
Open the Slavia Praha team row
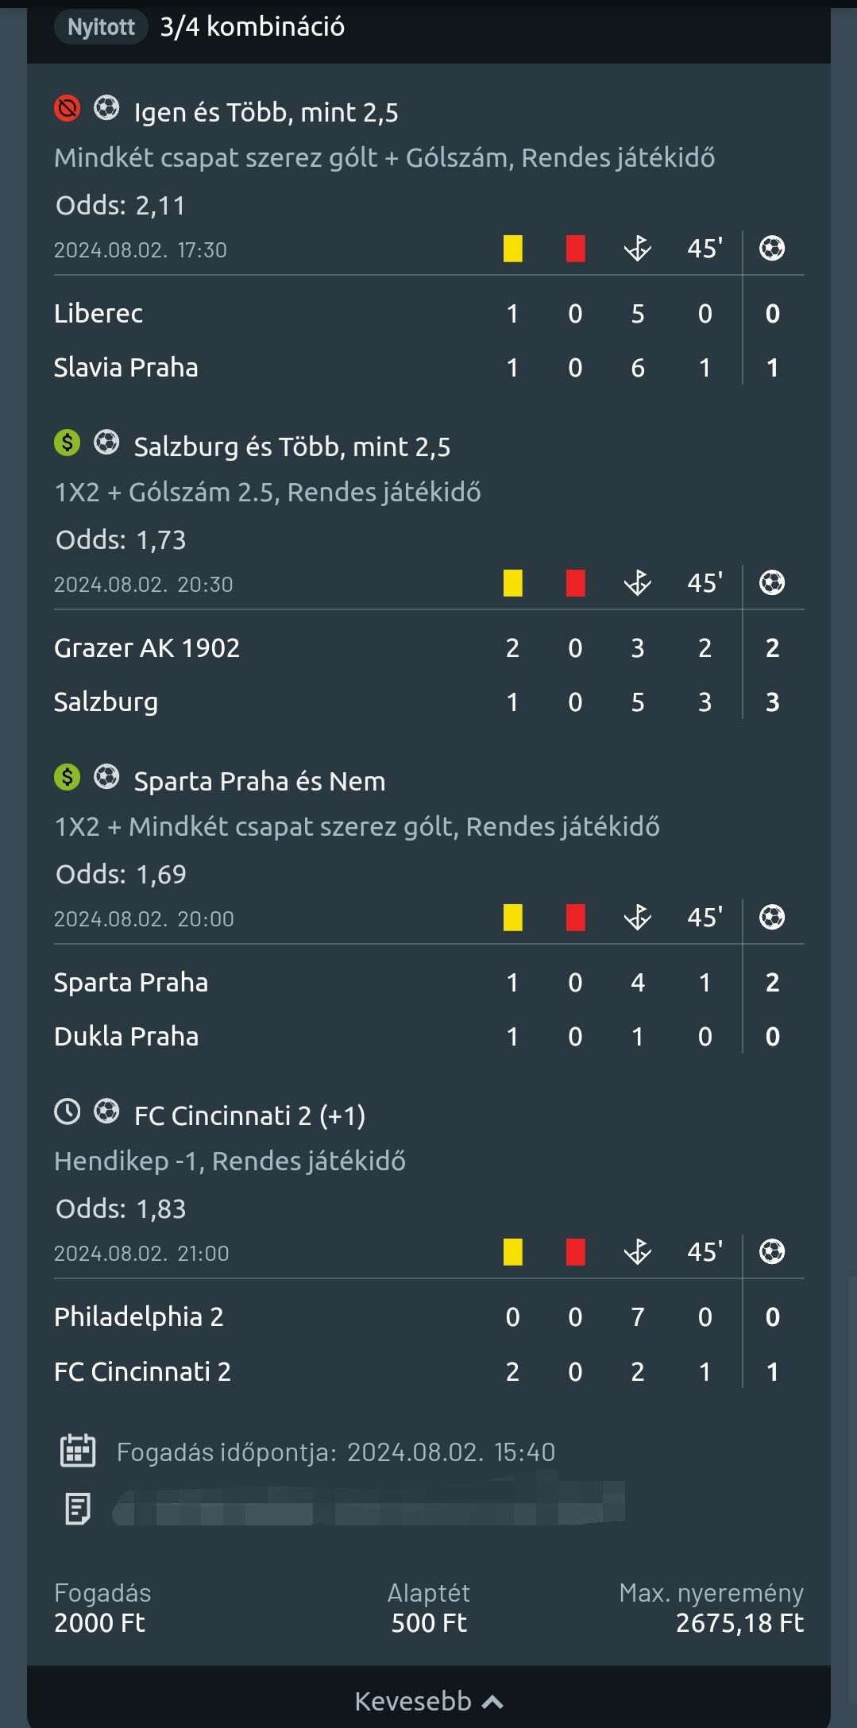coord(126,368)
